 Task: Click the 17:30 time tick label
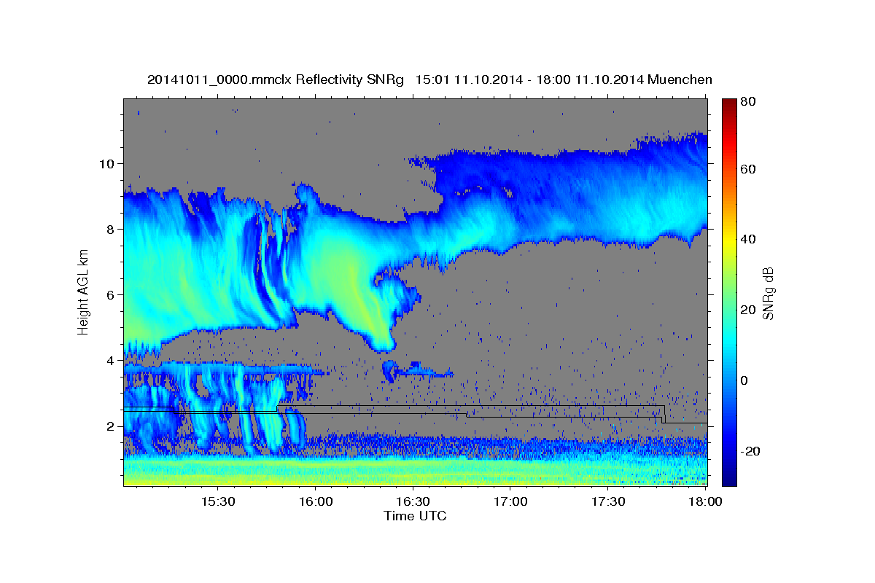(608, 501)
